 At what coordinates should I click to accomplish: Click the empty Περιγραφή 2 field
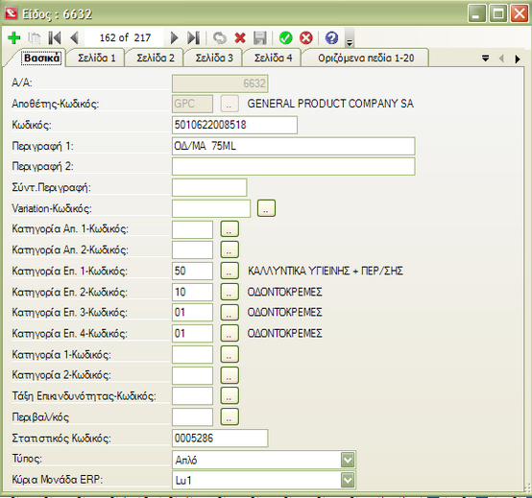click(294, 166)
